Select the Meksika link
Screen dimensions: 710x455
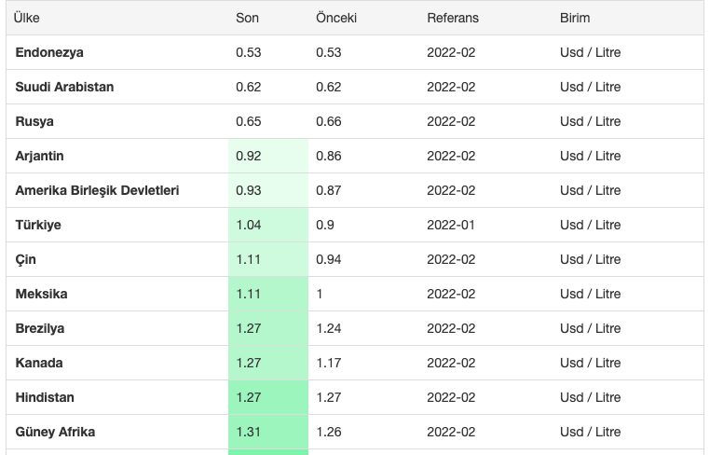[x=41, y=294]
